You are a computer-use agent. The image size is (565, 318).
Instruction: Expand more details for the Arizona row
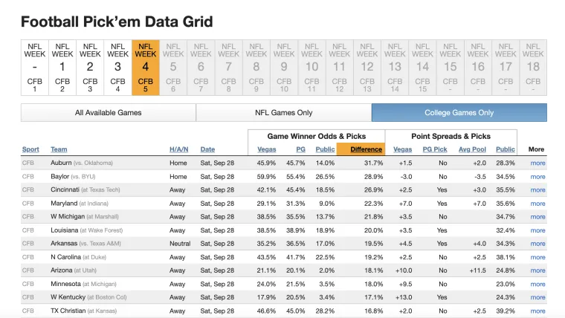537,270
